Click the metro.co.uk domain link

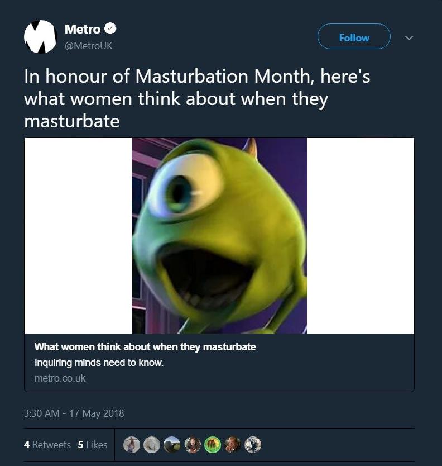point(60,378)
